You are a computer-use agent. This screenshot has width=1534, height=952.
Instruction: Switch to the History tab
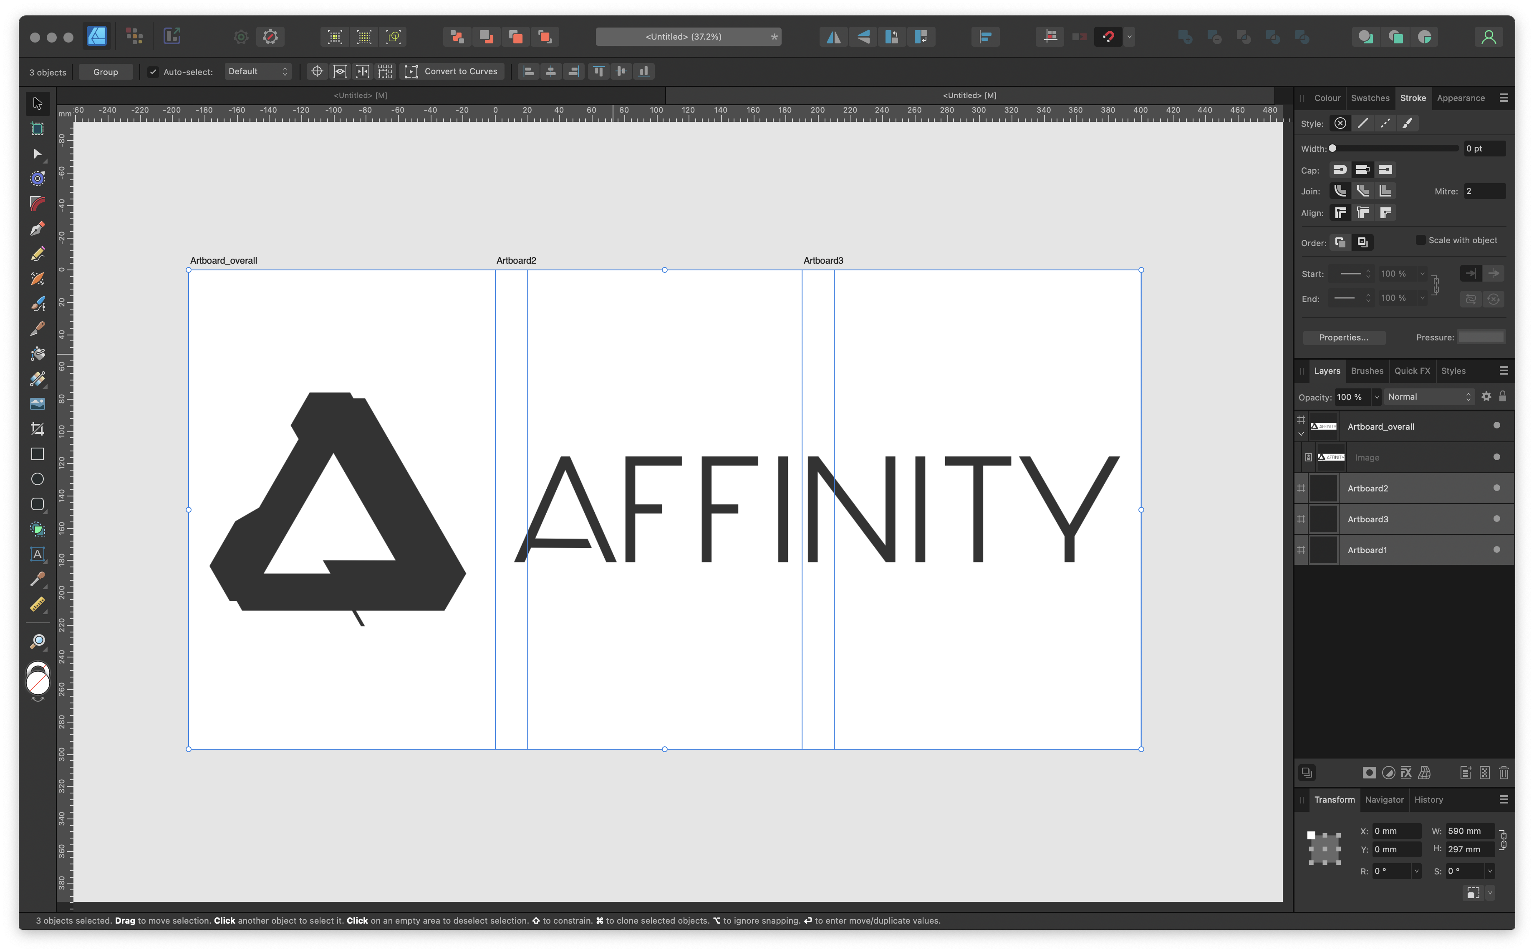coord(1428,800)
